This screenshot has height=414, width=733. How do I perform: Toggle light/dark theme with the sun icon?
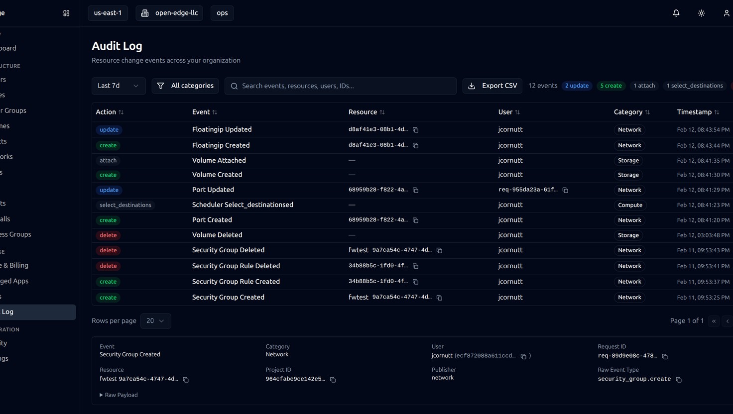click(x=701, y=13)
